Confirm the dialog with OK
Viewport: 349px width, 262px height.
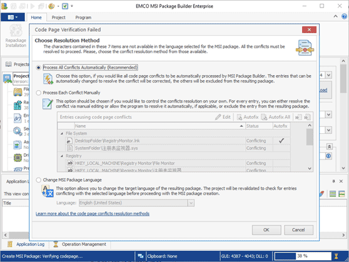(266, 230)
